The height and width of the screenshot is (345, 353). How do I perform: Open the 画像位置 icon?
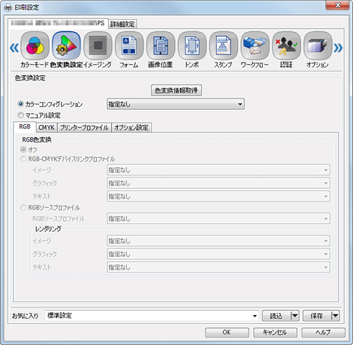coord(160,46)
